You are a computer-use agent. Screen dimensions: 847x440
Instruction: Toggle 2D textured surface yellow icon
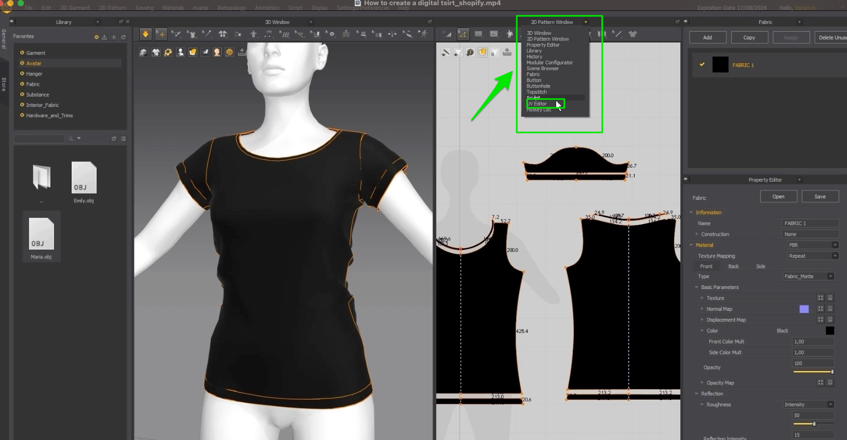coord(482,52)
